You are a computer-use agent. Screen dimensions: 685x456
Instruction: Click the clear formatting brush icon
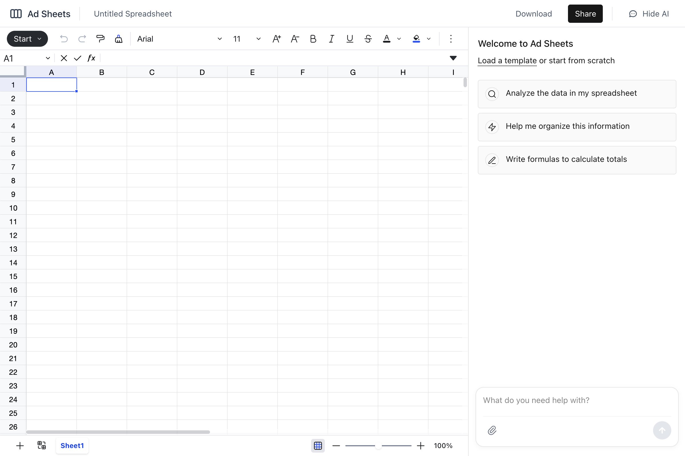[118, 39]
